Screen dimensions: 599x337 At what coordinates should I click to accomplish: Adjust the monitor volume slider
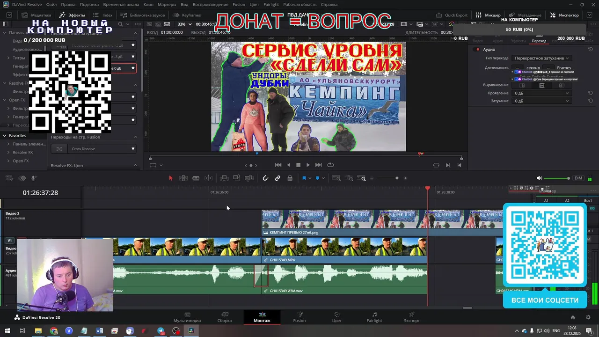[557, 178]
